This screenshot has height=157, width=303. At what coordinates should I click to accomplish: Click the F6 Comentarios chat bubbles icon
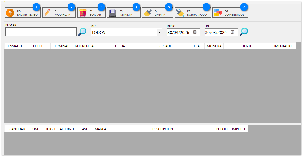[217, 13]
